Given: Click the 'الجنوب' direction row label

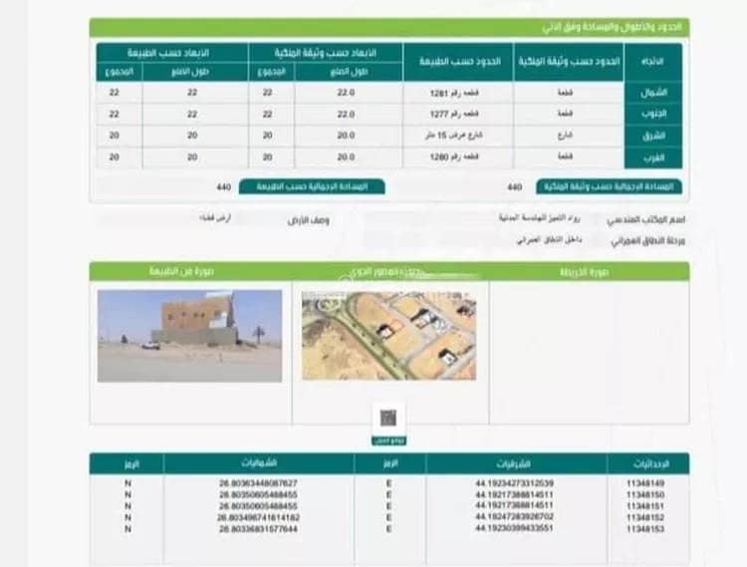Looking at the screenshot, I should pos(655,114).
